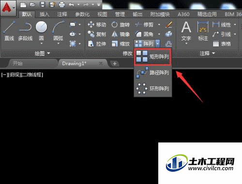Switch to the Output (输出) ribbon tab
Screen dimensions: 242x184
[x=137, y=14]
